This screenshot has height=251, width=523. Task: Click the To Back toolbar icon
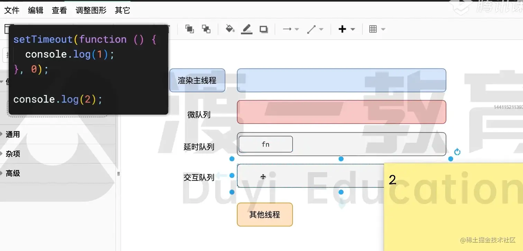[206, 29]
